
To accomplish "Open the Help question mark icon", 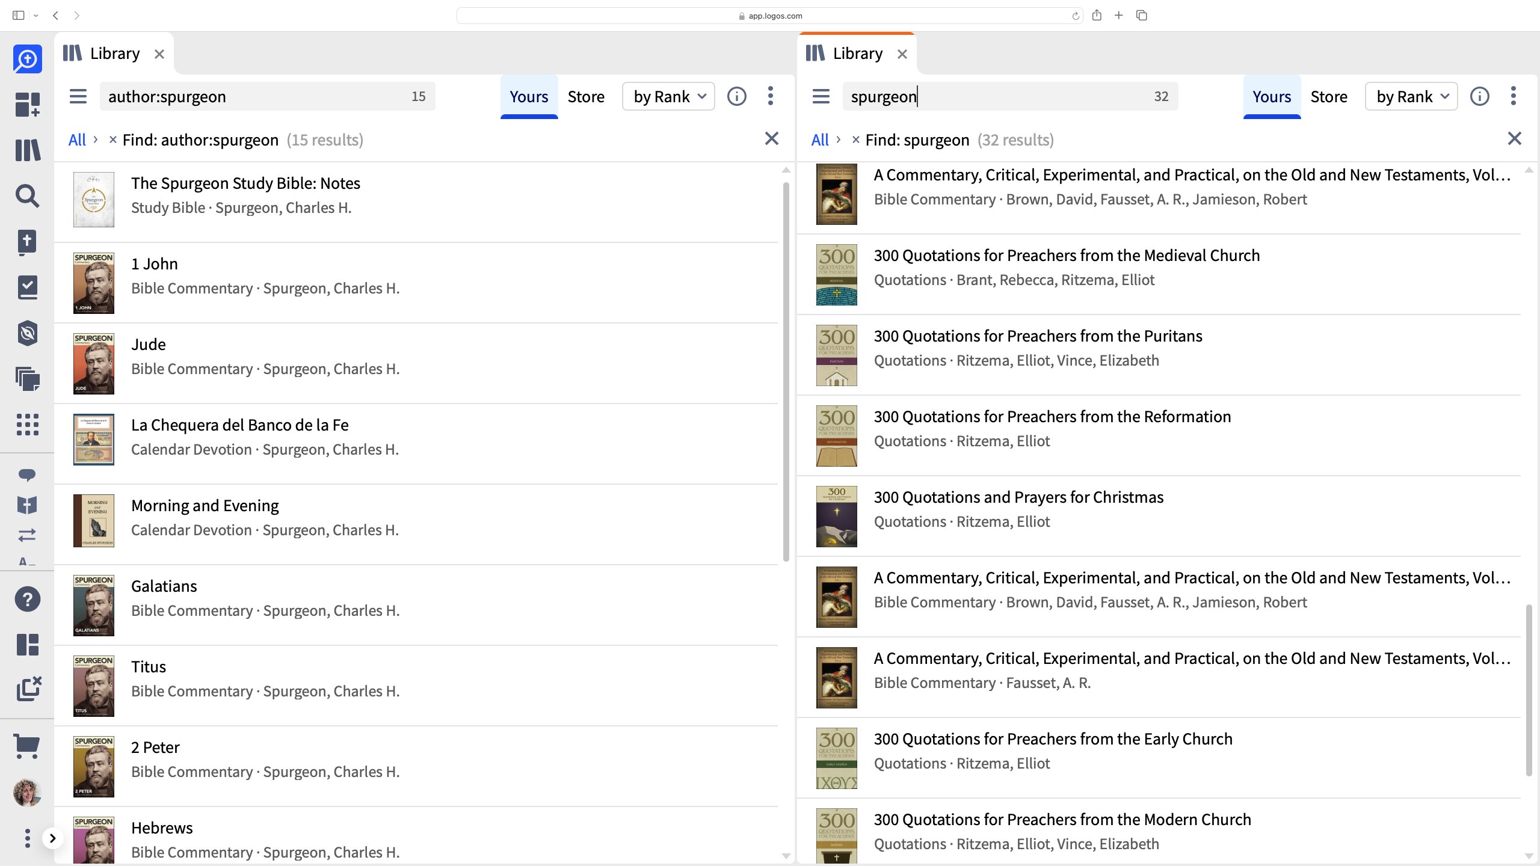I will (27, 599).
